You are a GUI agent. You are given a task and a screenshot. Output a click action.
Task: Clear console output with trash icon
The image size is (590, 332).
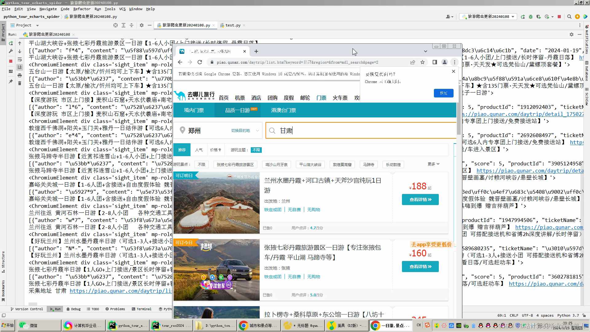tap(20, 83)
